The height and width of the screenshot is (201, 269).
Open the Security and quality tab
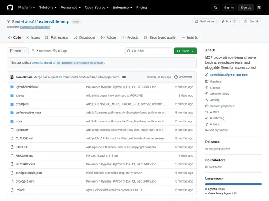(160, 37)
